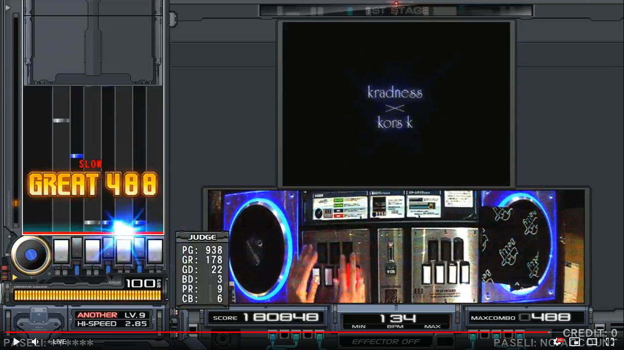The height and width of the screenshot is (350, 624).
Task: Click the red SLOW timing indicator
Action: coord(91,164)
